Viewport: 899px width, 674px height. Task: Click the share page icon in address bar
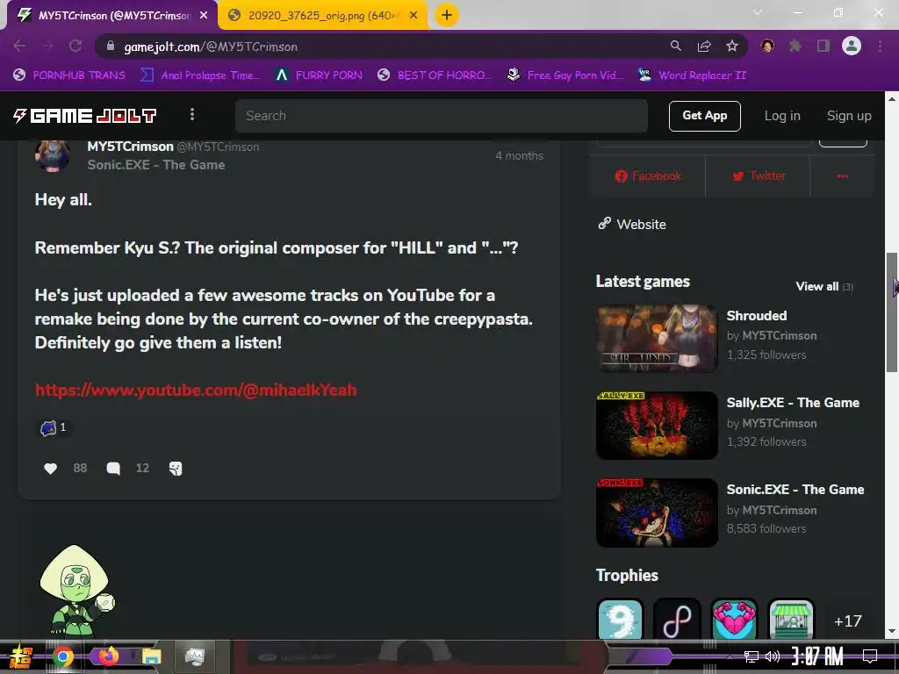pyautogui.click(x=704, y=46)
